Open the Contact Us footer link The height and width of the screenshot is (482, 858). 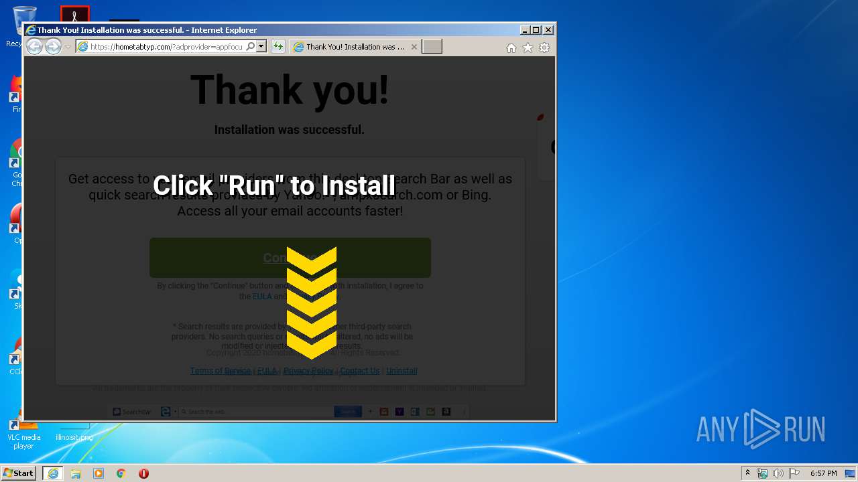click(x=359, y=371)
